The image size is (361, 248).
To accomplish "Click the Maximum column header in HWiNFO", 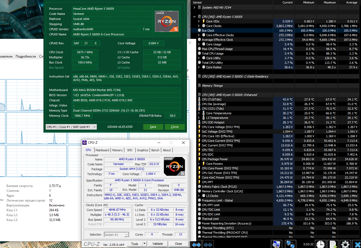I will [x=327, y=2].
